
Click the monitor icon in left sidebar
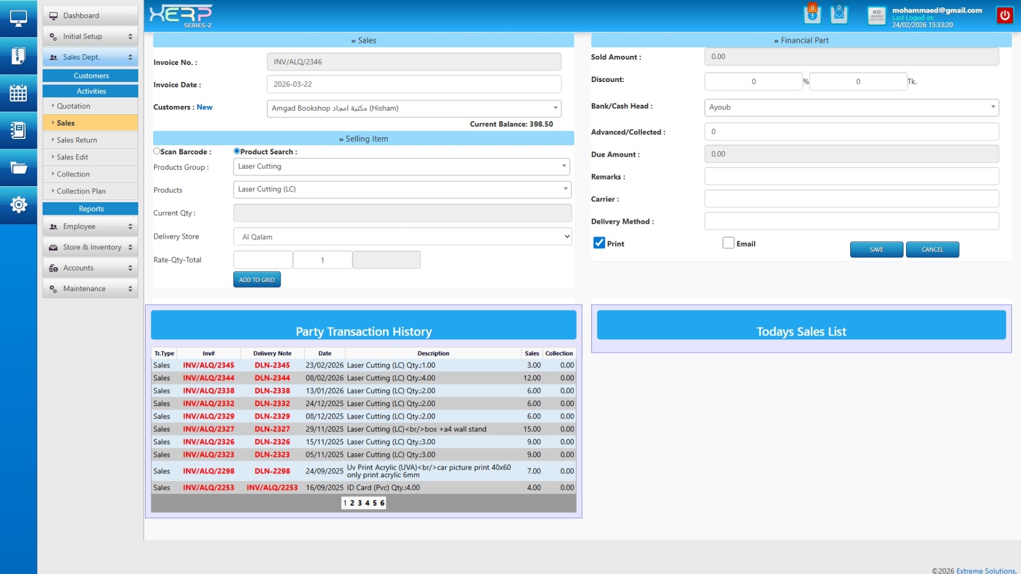click(18, 19)
